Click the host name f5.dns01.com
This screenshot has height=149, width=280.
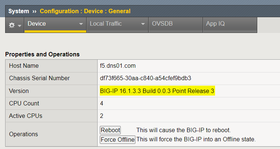(x=118, y=66)
